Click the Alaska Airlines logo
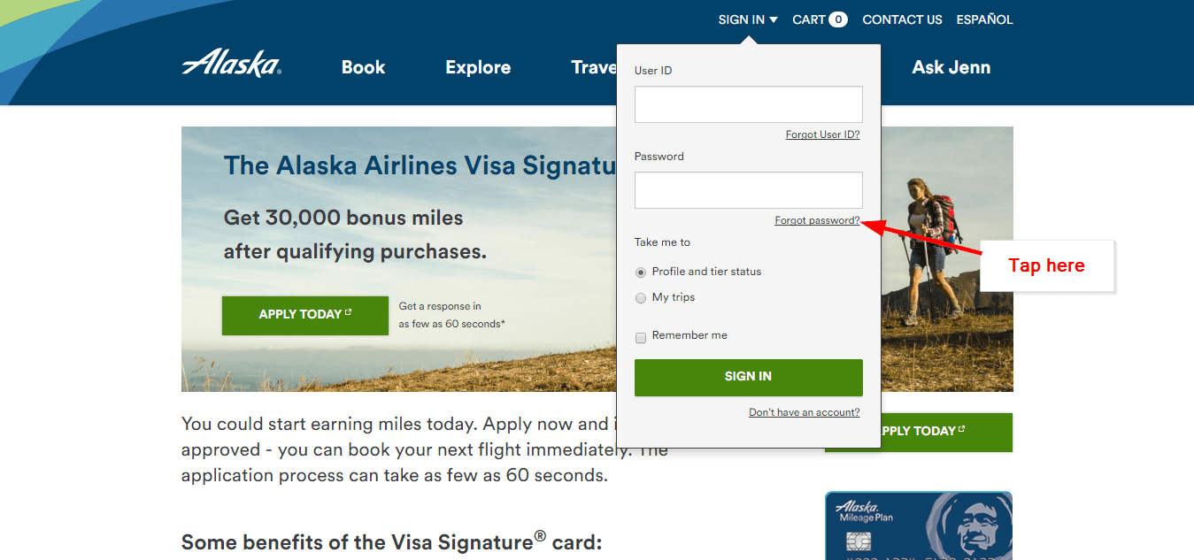 coord(231,65)
